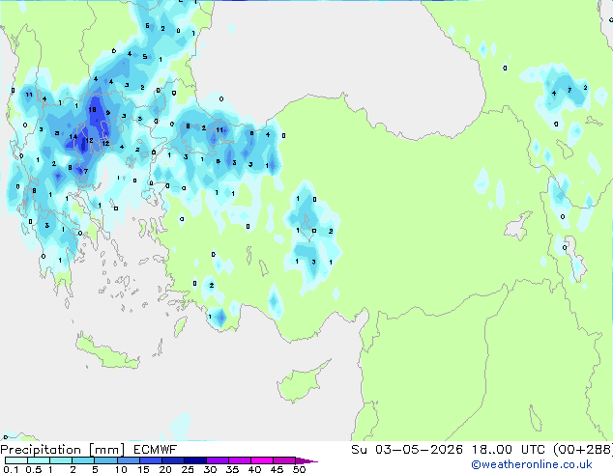Click the legend label '10'
613x473 pixels.
point(121,469)
